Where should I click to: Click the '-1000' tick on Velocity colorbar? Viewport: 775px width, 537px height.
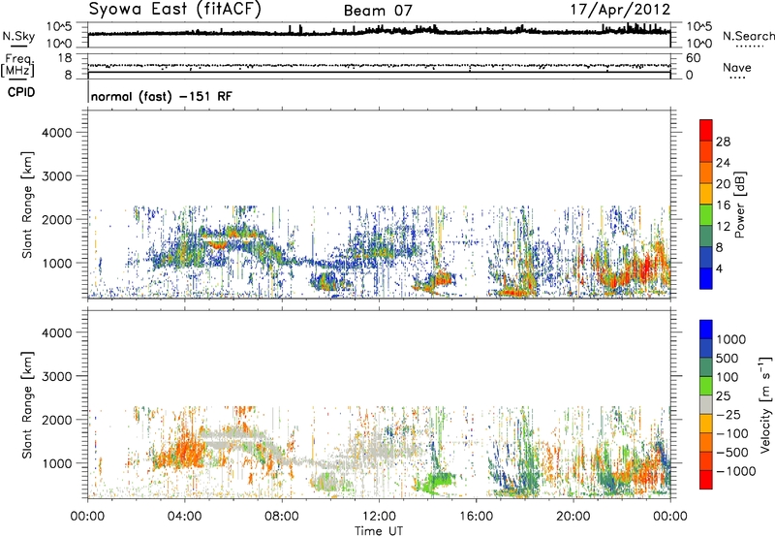[735, 471]
